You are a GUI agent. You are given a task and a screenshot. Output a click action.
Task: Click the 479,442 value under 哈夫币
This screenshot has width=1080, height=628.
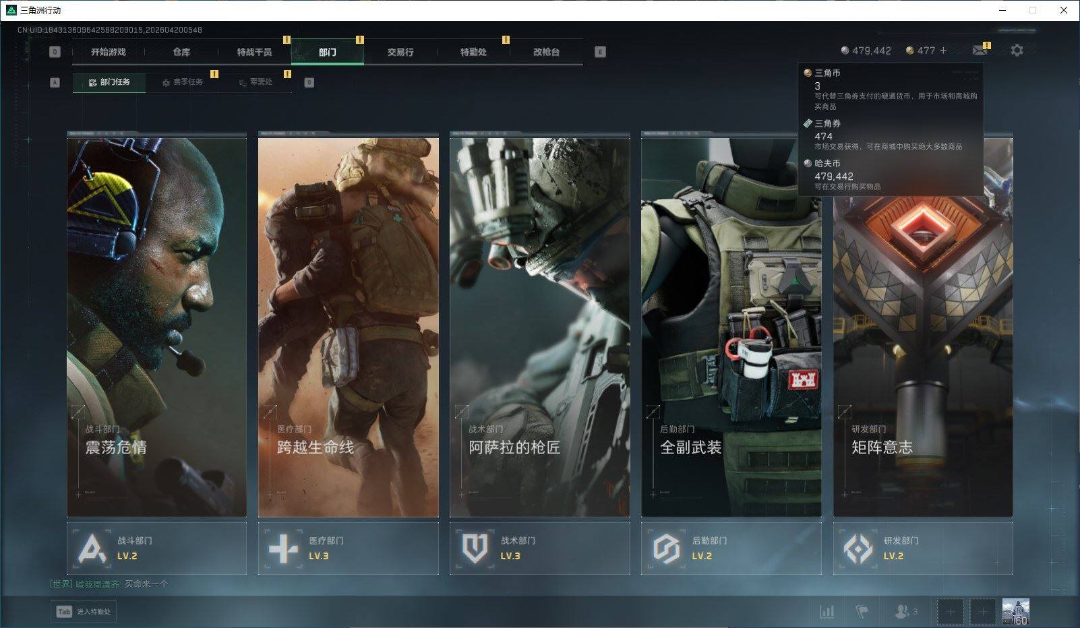click(834, 176)
